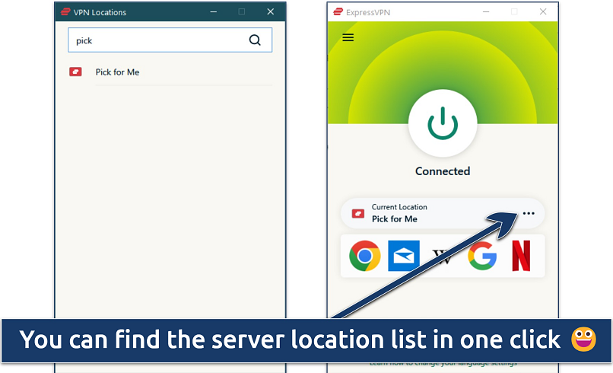Click the 'Current Location Pick for Me' bar
The height and width of the screenshot is (373, 613).
[x=443, y=213]
